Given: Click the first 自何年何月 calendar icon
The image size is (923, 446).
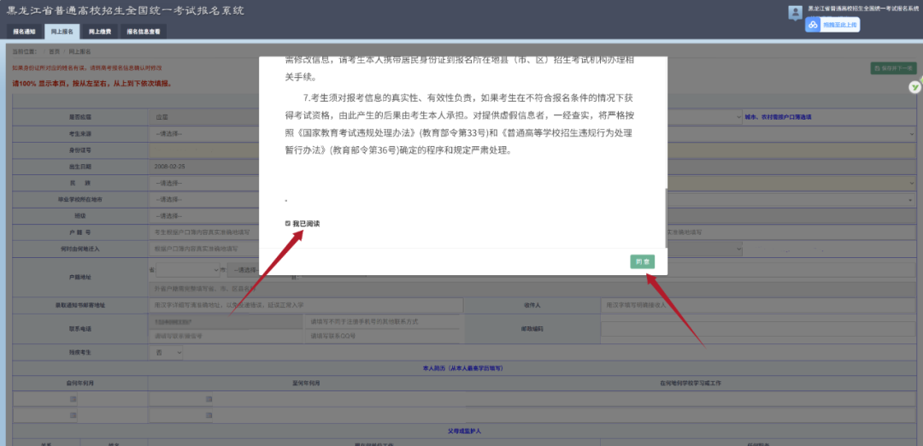Looking at the screenshot, I should [73, 399].
